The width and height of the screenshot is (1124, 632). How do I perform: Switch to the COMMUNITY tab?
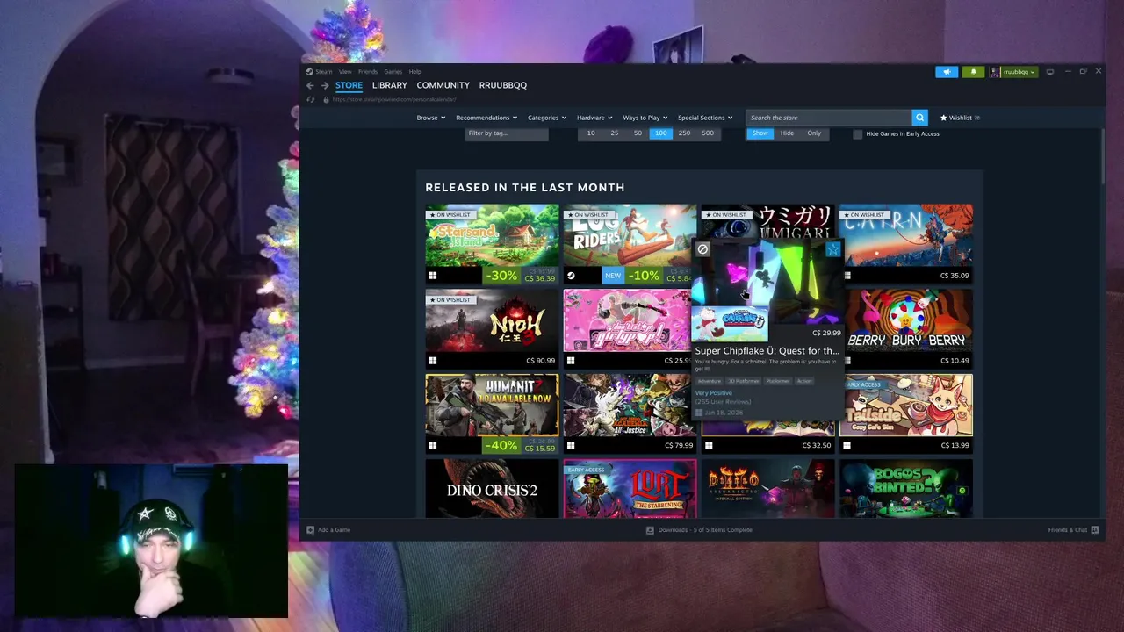pyautogui.click(x=443, y=85)
